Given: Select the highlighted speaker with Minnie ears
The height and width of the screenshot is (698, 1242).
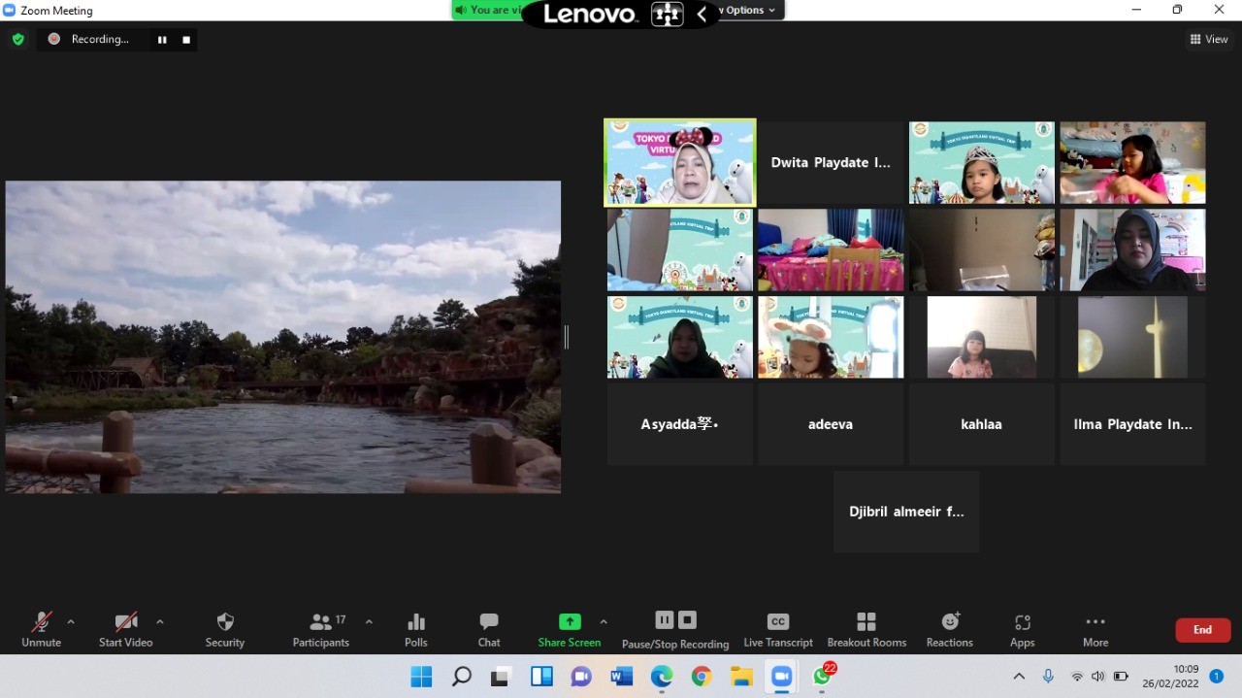Looking at the screenshot, I should (x=680, y=163).
